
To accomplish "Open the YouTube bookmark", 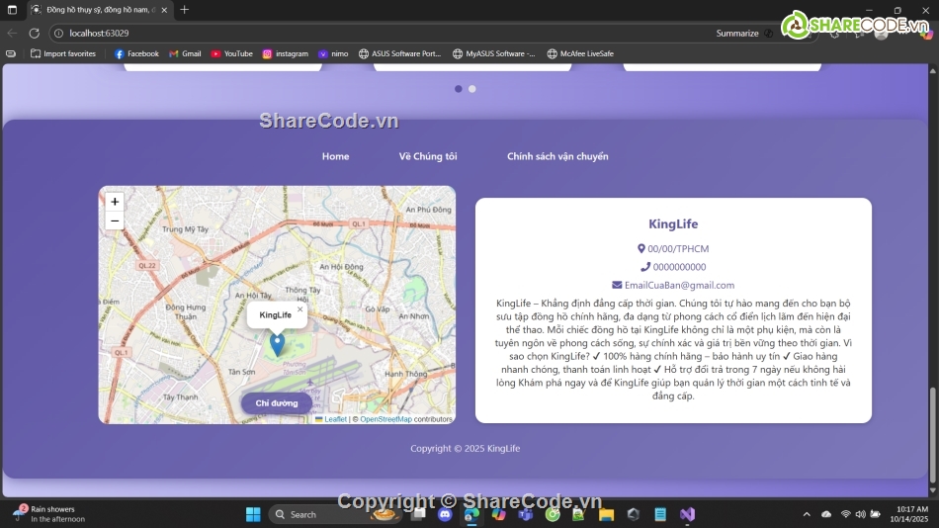I will (231, 53).
